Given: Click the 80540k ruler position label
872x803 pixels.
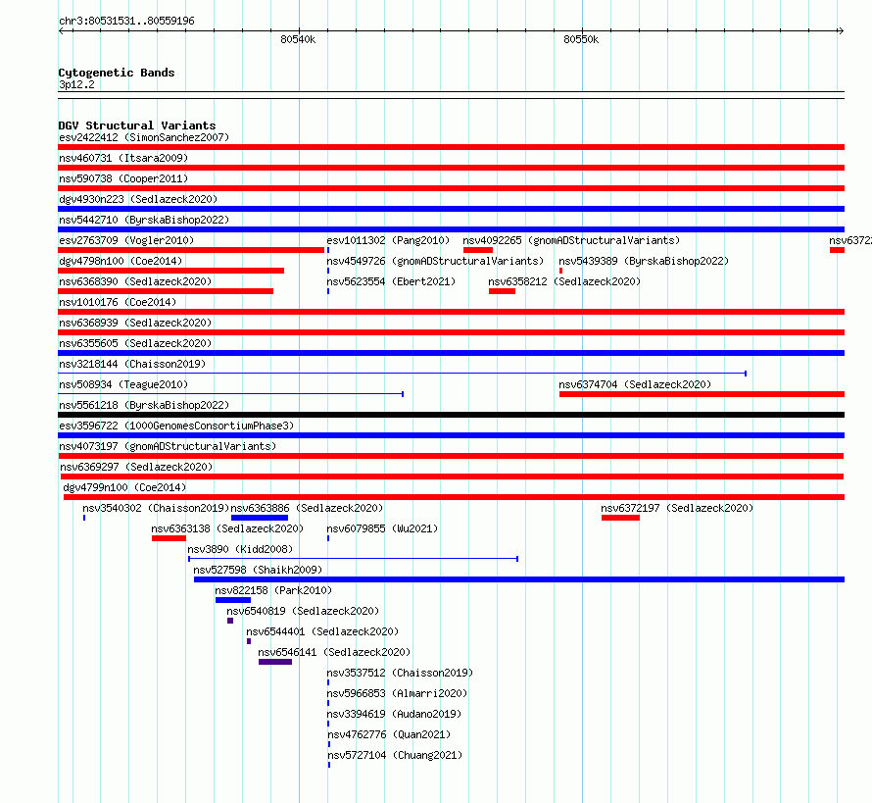Looking at the screenshot, I should (x=298, y=39).
